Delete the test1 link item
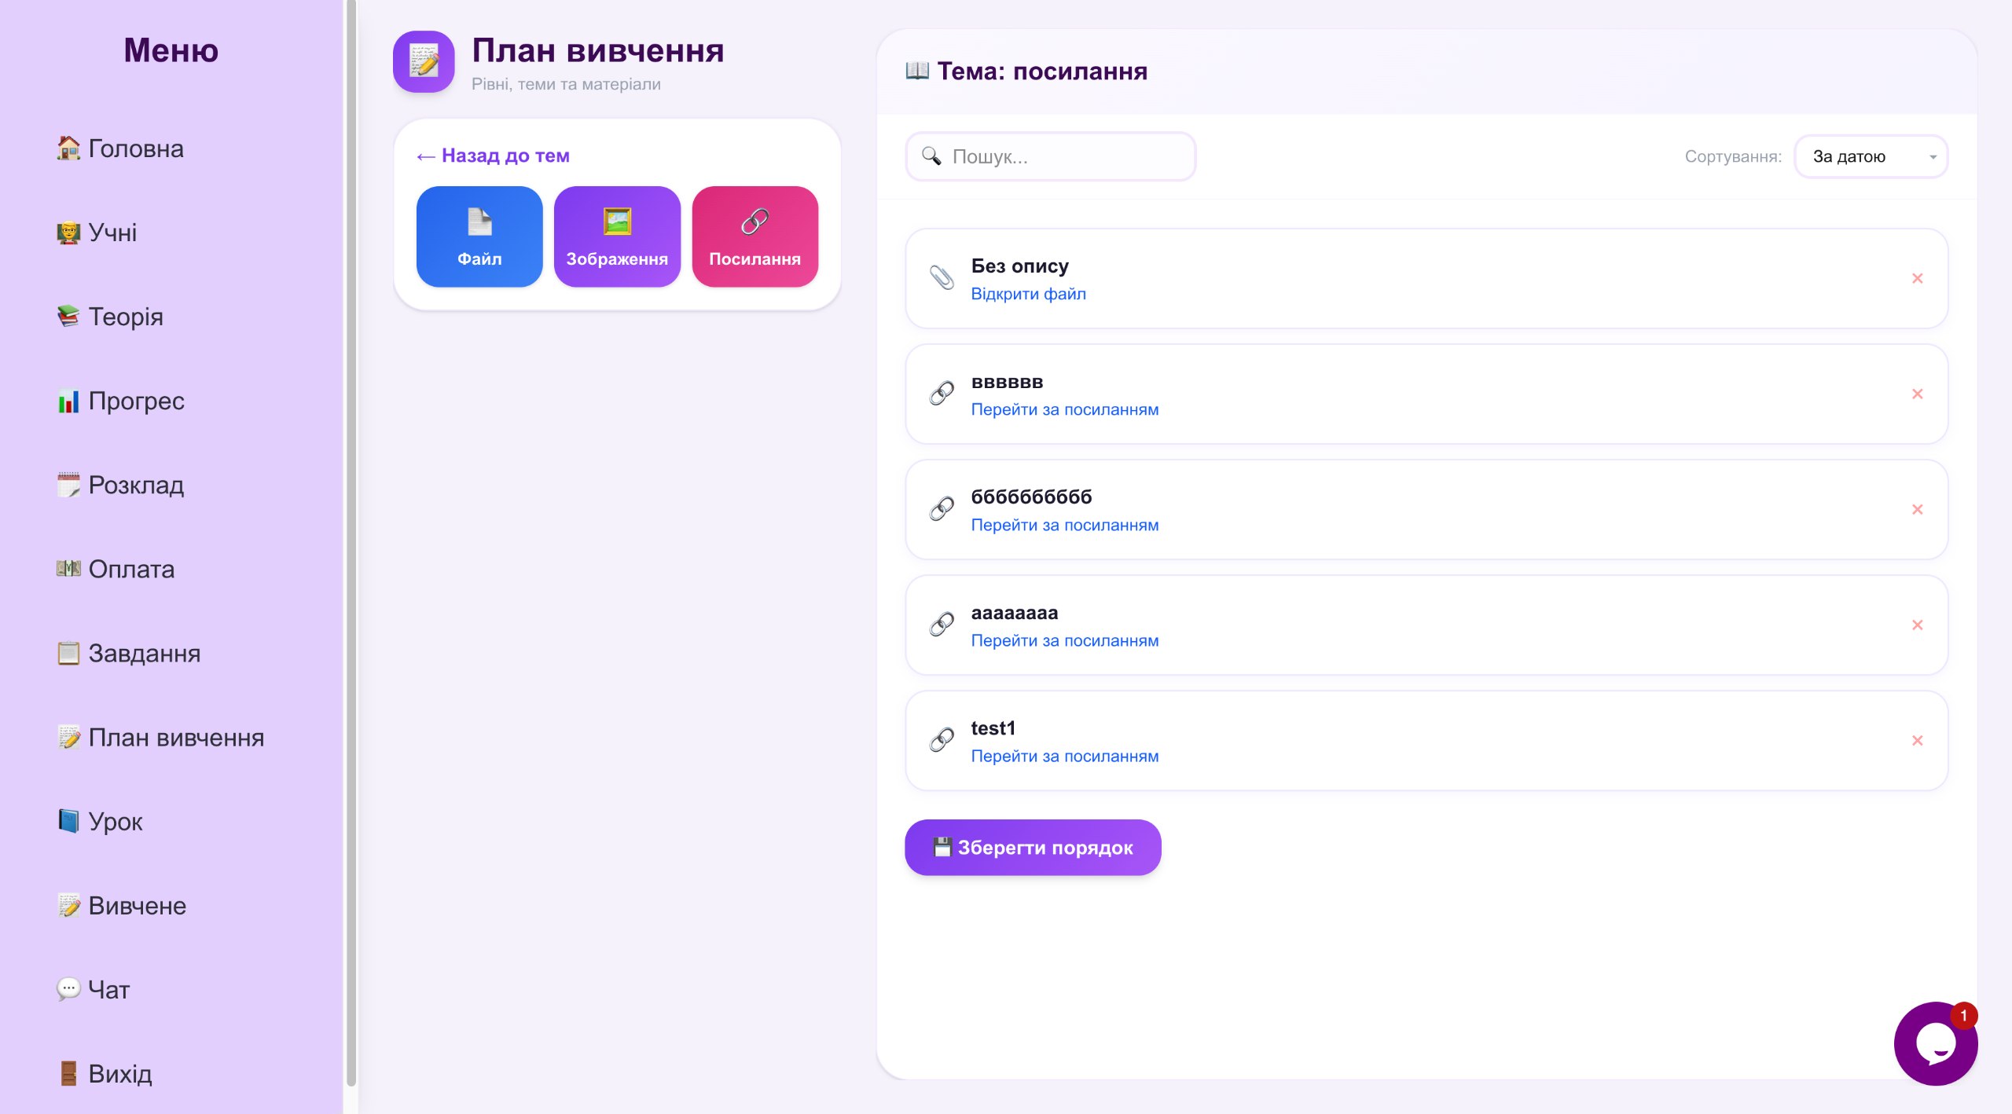The height and width of the screenshot is (1114, 2012). coord(1918,740)
